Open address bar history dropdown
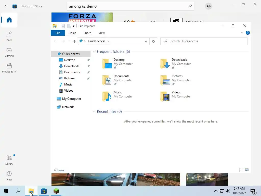The image size is (261, 196). 146,41
